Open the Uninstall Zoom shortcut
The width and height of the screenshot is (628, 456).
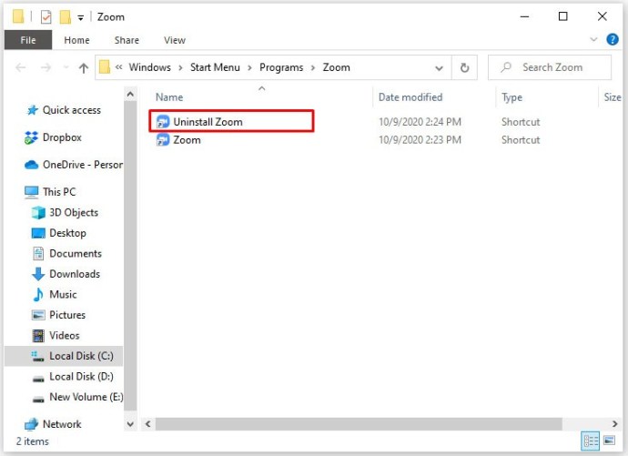208,122
